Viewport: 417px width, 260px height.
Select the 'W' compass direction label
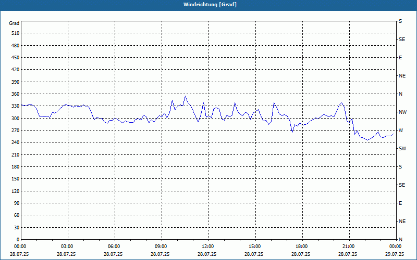(401, 131)
